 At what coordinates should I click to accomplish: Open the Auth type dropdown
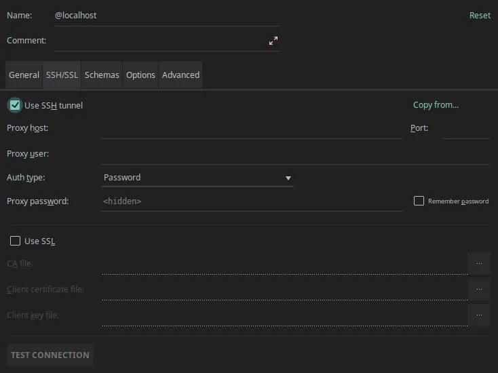pos(197,178)
